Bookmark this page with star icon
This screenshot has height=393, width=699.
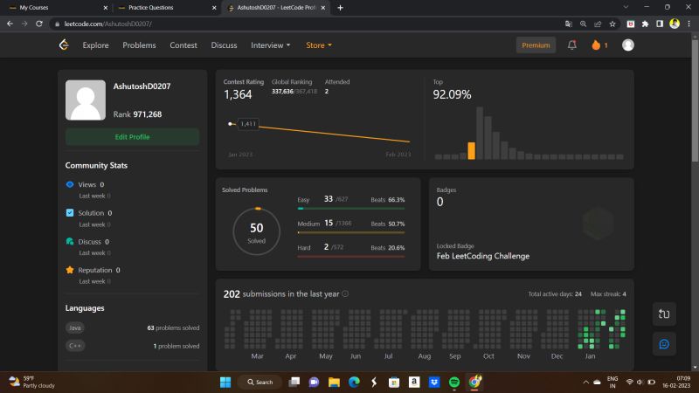click(612, 24)
